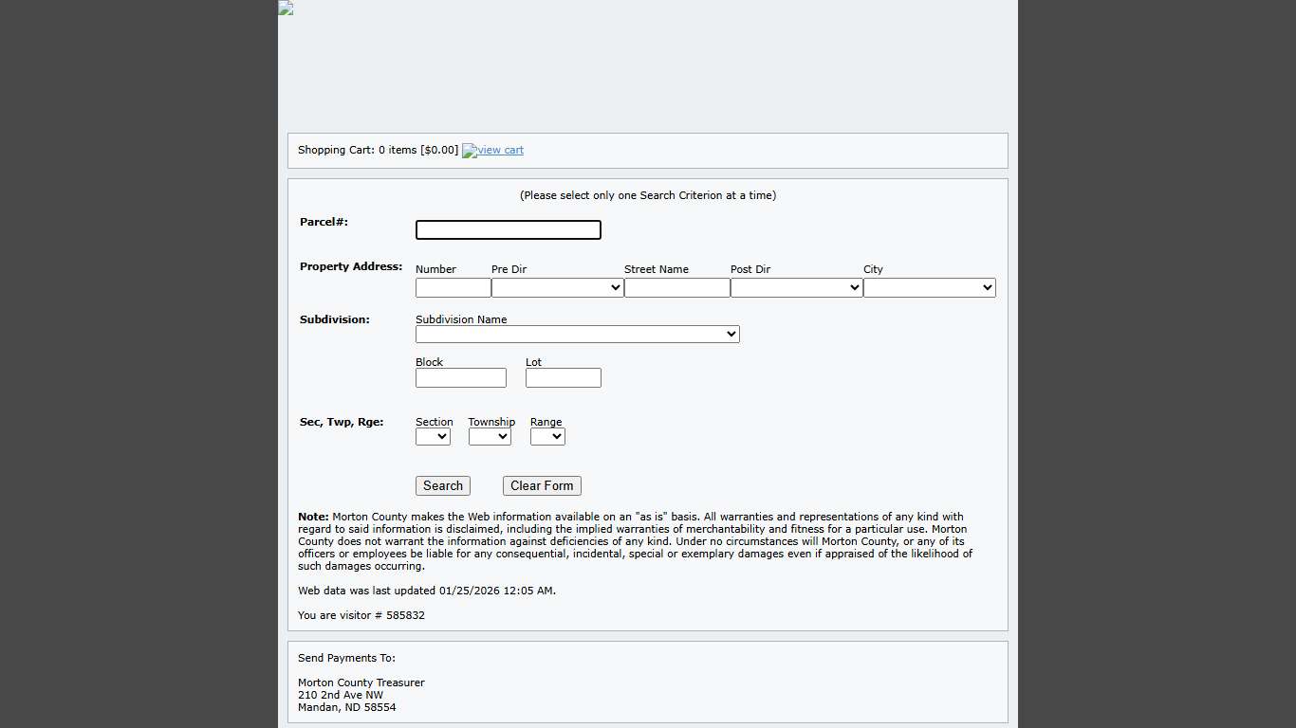This screenshot has height=728, width=1296.
Task: Open the Subdivision Name dropdown
Action: (577, 334)
